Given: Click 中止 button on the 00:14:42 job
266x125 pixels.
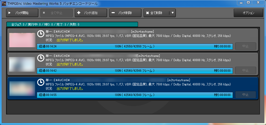Looking at the screenshot, I should pos(245,70).
